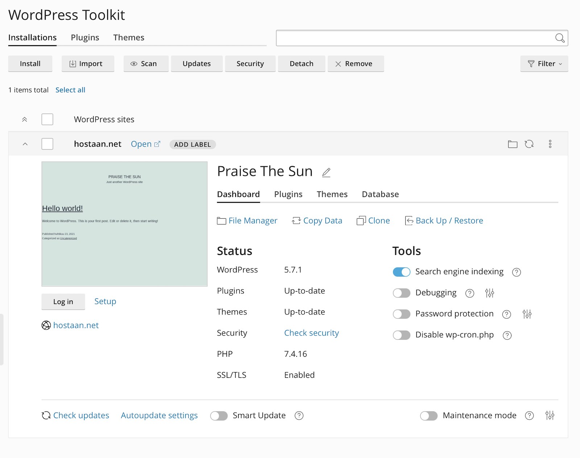Open help icon next to Debugging

[x=470, y=293]
